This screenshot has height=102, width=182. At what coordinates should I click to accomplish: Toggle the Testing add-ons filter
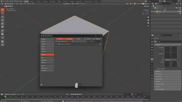[78, 39]
